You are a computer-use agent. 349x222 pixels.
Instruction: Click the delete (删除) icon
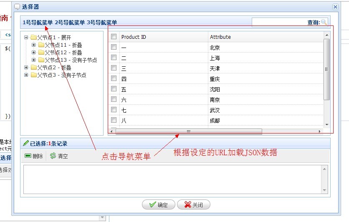[x=28, y=156]
